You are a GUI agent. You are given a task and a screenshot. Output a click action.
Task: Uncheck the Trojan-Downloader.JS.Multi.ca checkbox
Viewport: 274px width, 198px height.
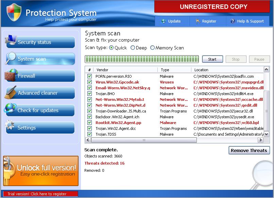(x=90, y=111)
